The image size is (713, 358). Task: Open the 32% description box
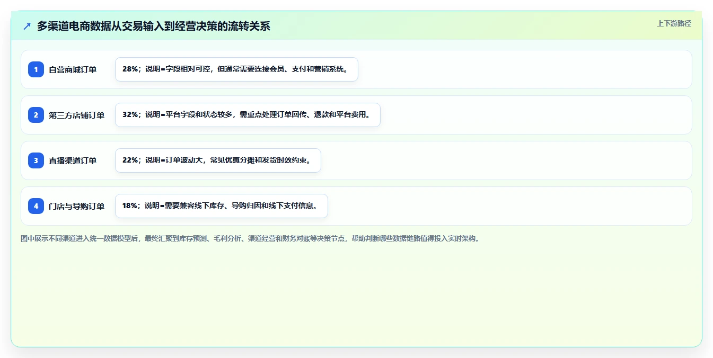248,115
